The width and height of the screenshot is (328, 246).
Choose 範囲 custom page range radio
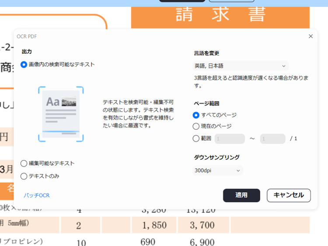(x=196, y=139)
